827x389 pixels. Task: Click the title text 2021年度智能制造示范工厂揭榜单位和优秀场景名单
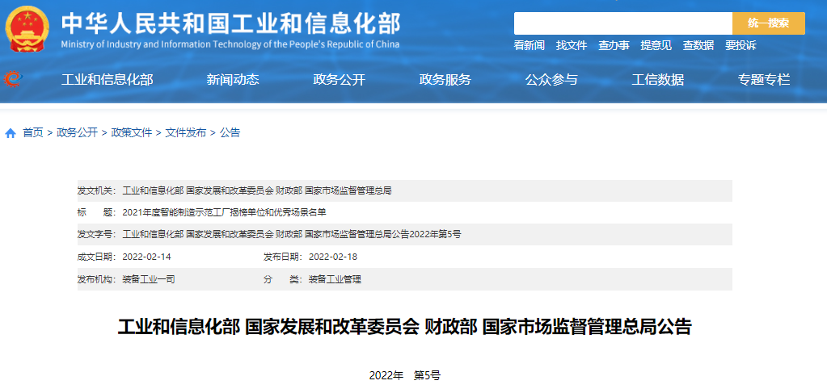point(224,213)
